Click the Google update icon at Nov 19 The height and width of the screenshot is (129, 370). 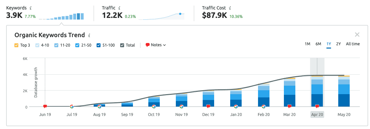tap(181, 107)
